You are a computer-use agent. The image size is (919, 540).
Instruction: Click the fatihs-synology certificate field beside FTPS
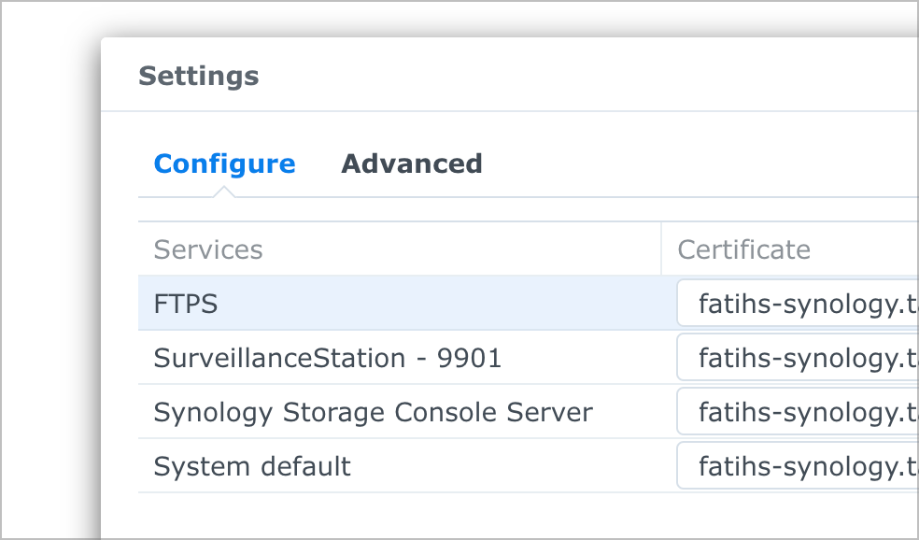point(803,303)
